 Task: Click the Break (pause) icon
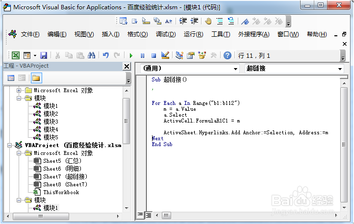pyautogui.click(x=142, y=55)
